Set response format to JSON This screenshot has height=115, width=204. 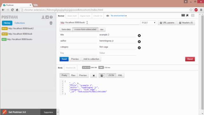[x=111, y=75]
